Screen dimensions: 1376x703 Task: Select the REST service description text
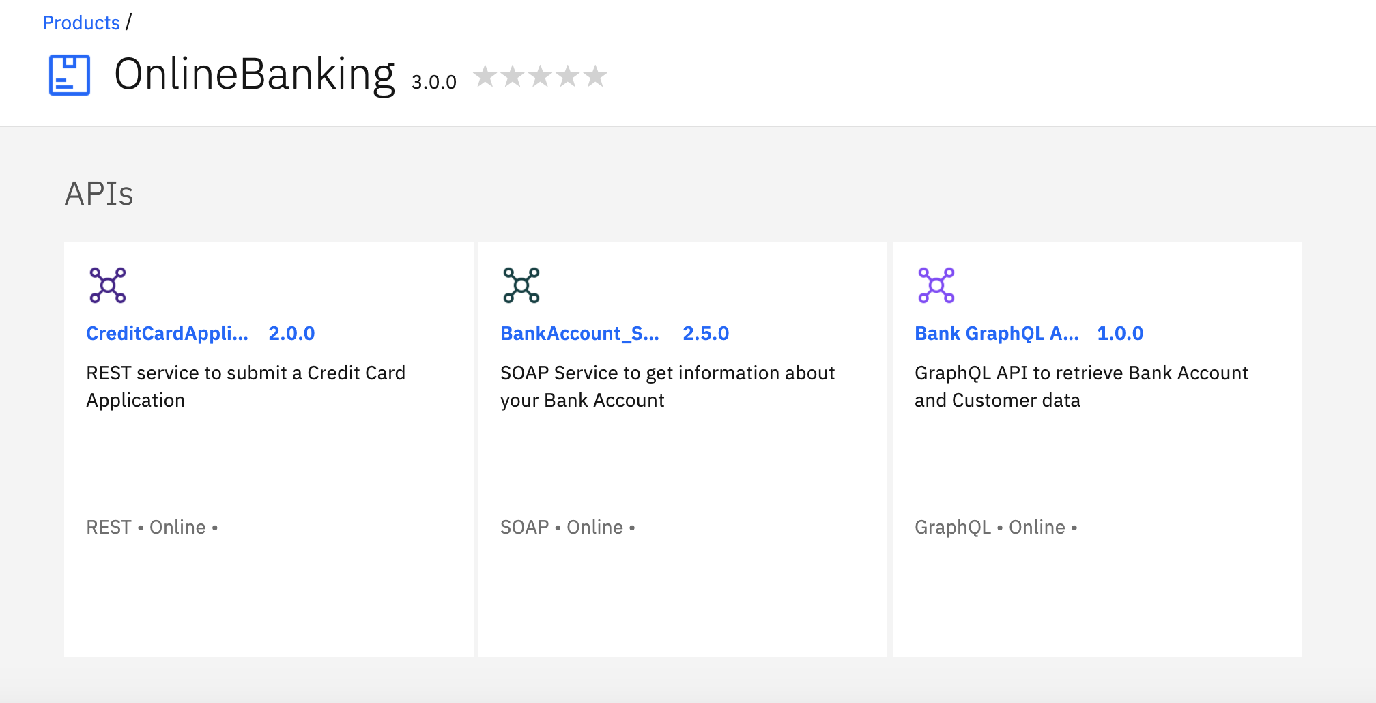click(246, 386)
